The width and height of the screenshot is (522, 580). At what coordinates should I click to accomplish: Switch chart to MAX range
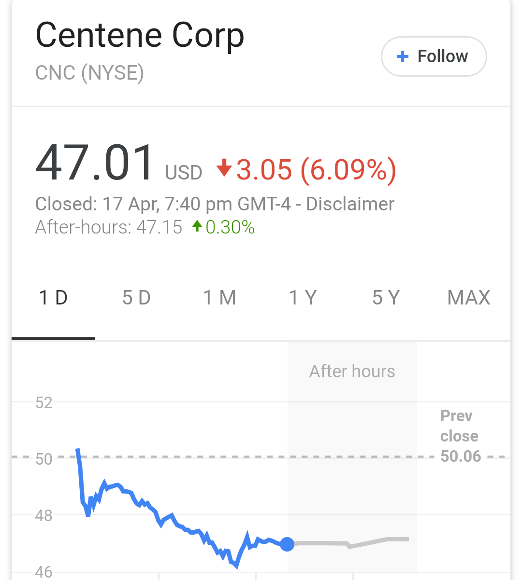point(469,298)
